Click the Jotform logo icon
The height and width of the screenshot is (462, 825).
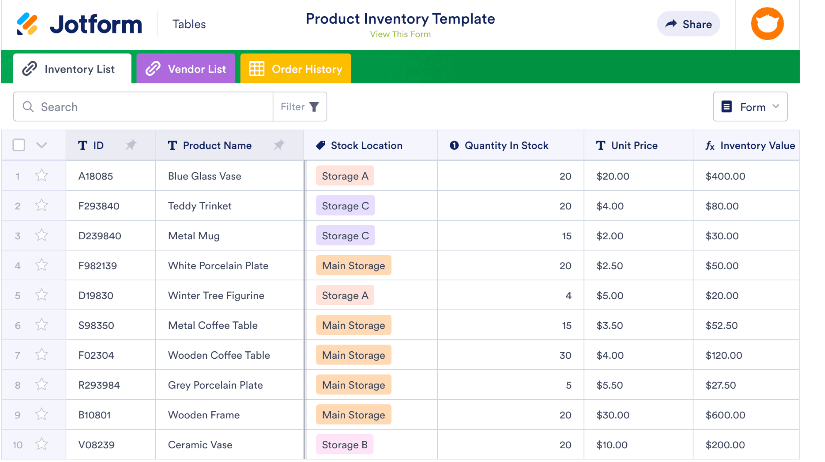(x=27, y=24)
